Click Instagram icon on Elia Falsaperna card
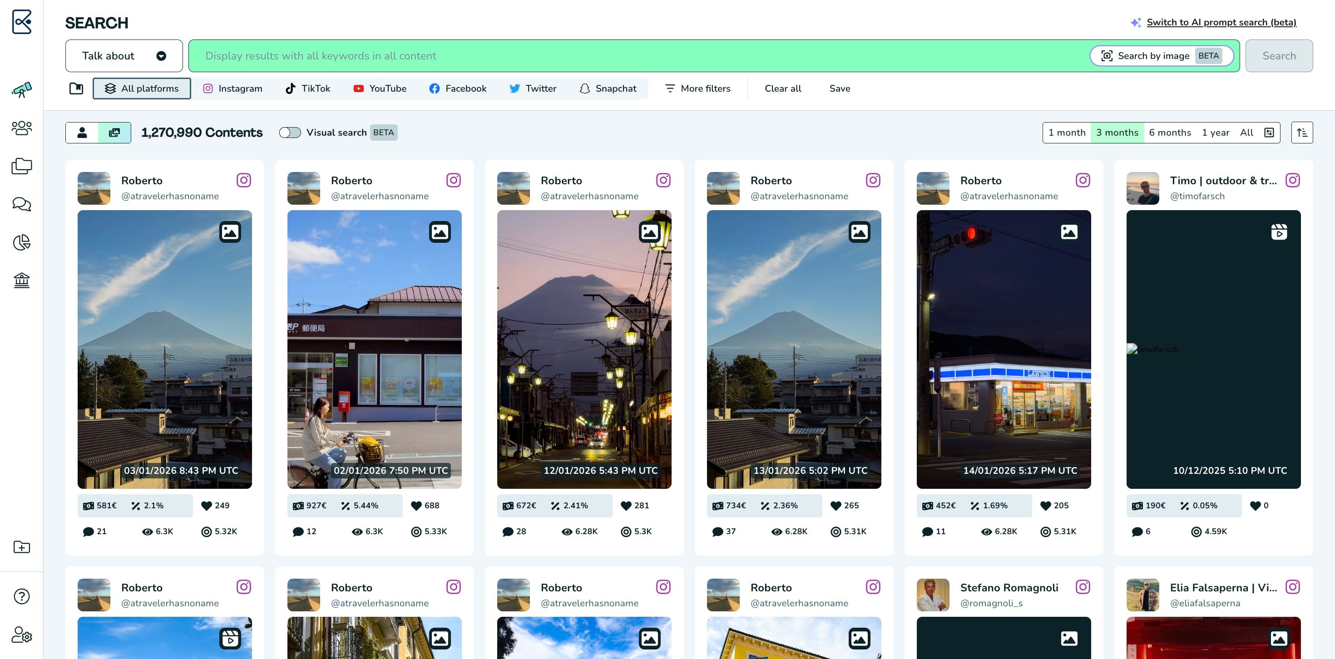1335x659 pixels. pyautogui.click(x=1293, y=587)
